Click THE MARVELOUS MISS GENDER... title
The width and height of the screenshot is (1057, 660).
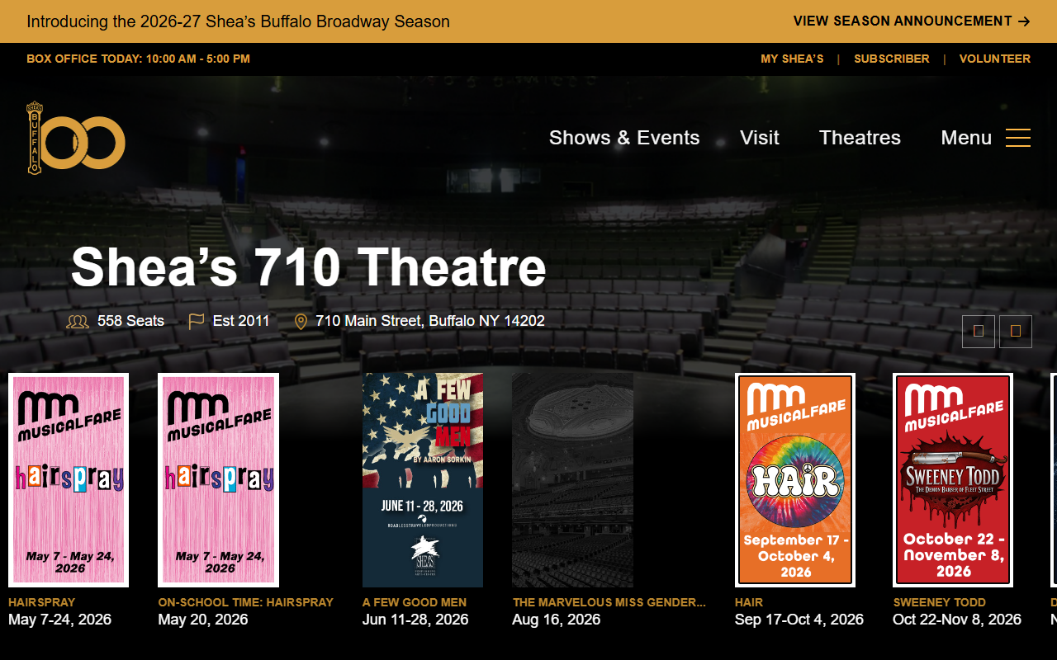[609, 602]
